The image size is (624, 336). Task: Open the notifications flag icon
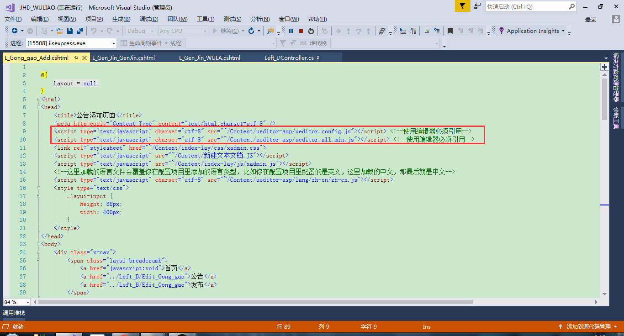[x=462, y=6]
